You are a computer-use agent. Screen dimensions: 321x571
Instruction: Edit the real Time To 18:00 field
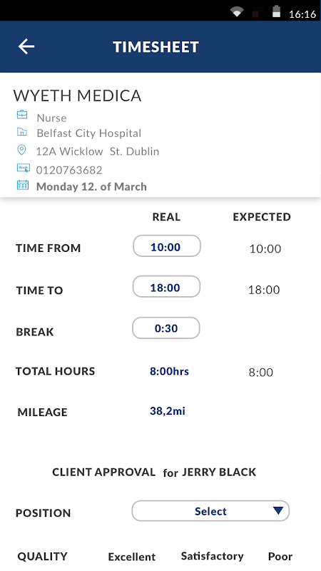[x=166, y=287]
